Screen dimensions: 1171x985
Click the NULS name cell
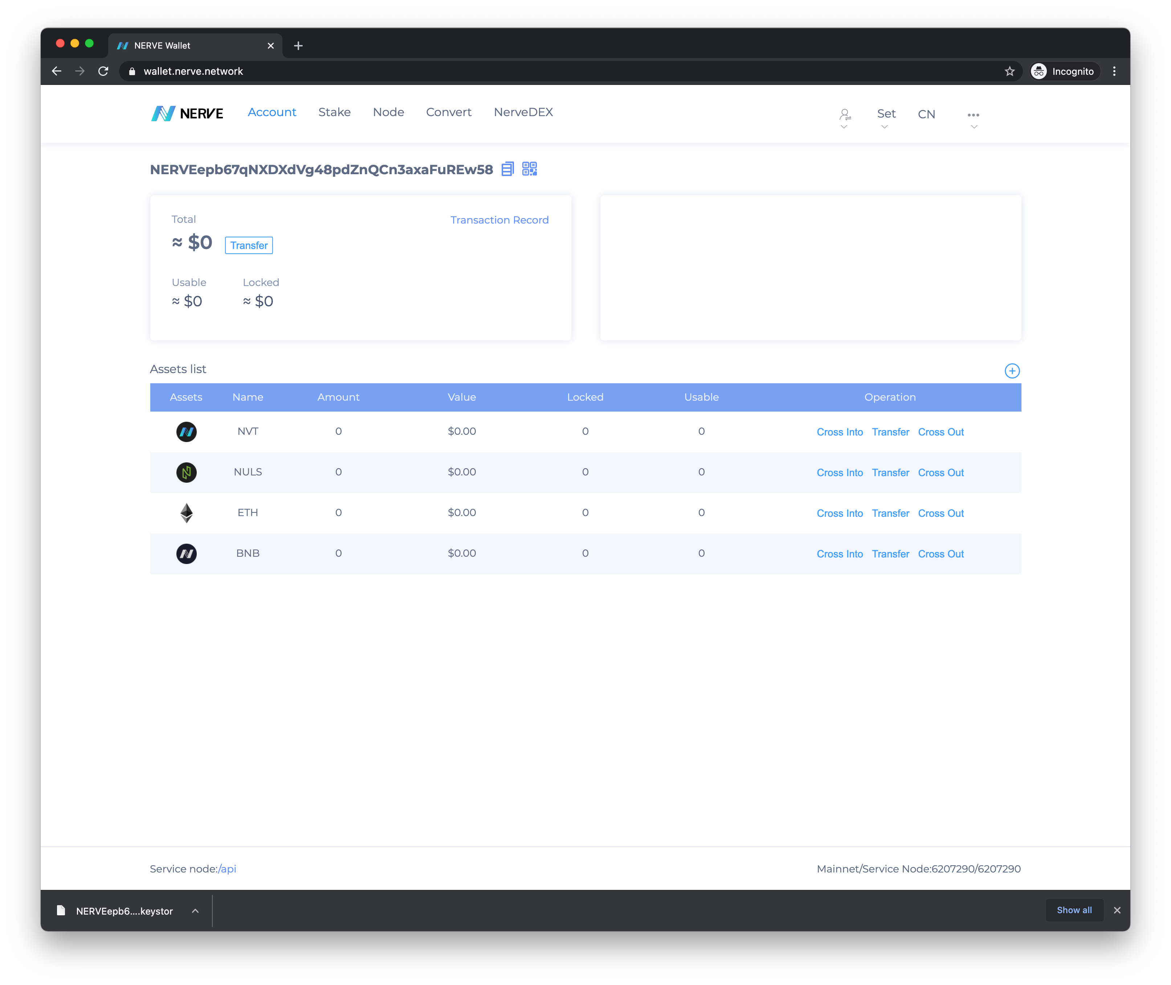pos(248,472)
